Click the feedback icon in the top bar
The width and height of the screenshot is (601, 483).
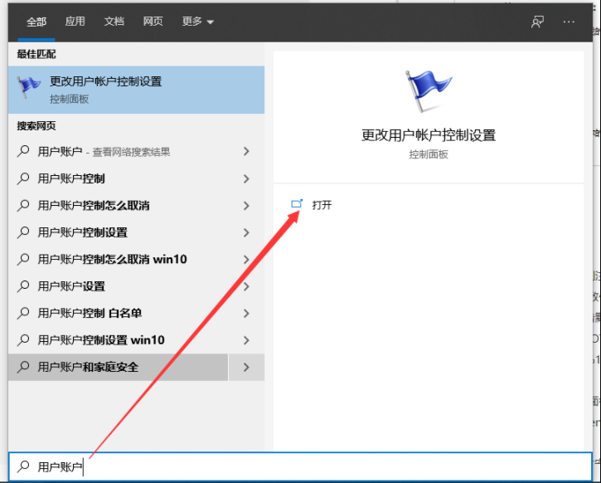click(x=538, y=22)
